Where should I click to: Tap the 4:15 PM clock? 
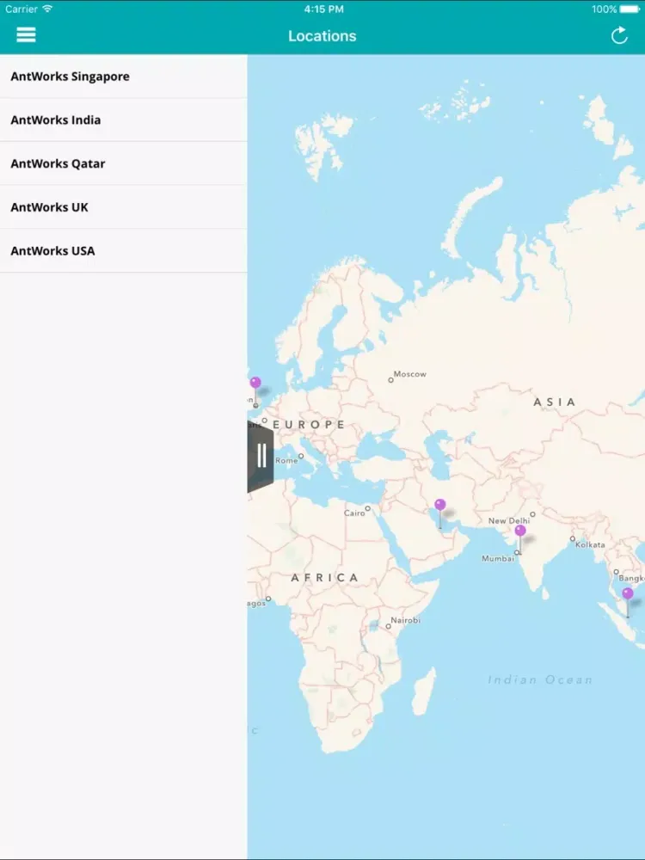323,9
